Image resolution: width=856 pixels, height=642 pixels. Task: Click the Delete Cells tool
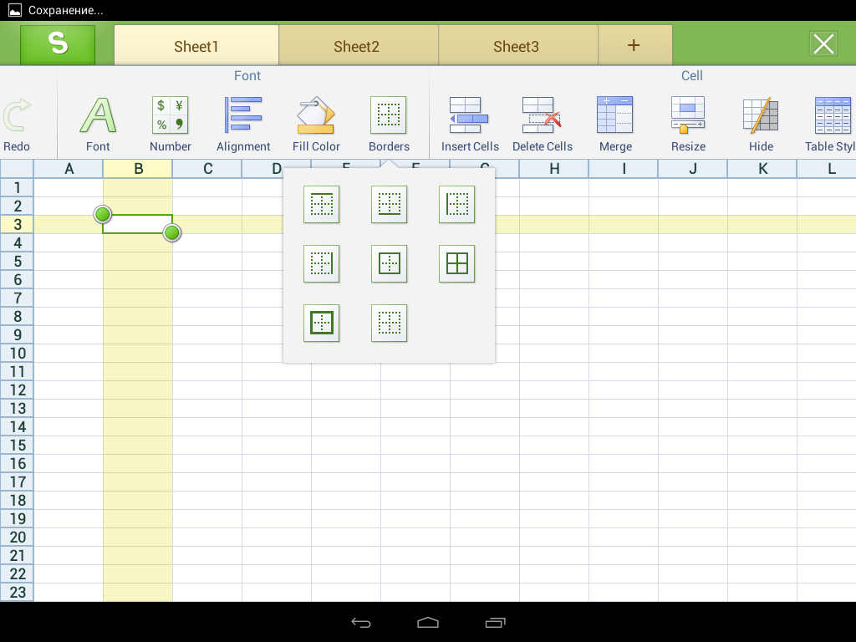point(542,123)
